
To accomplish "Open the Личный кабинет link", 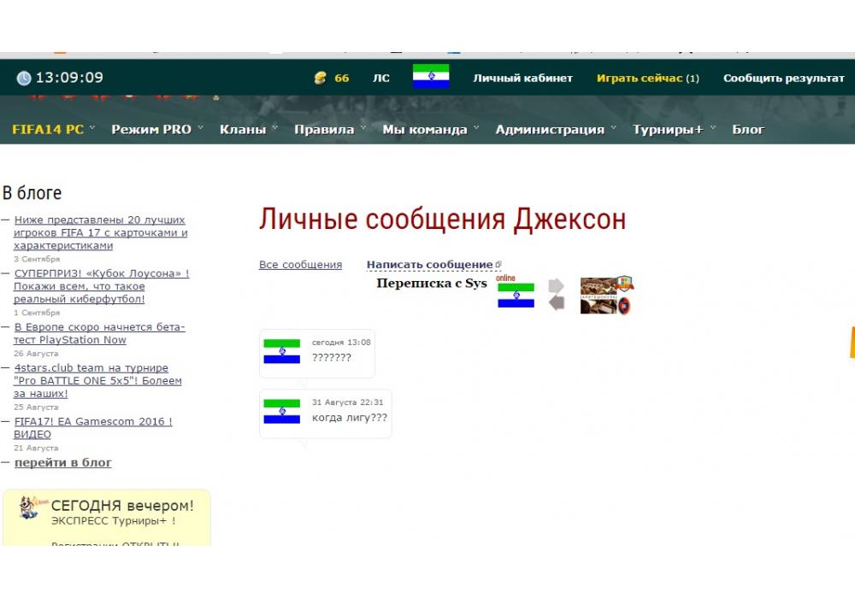I will [x=522, y=78].
